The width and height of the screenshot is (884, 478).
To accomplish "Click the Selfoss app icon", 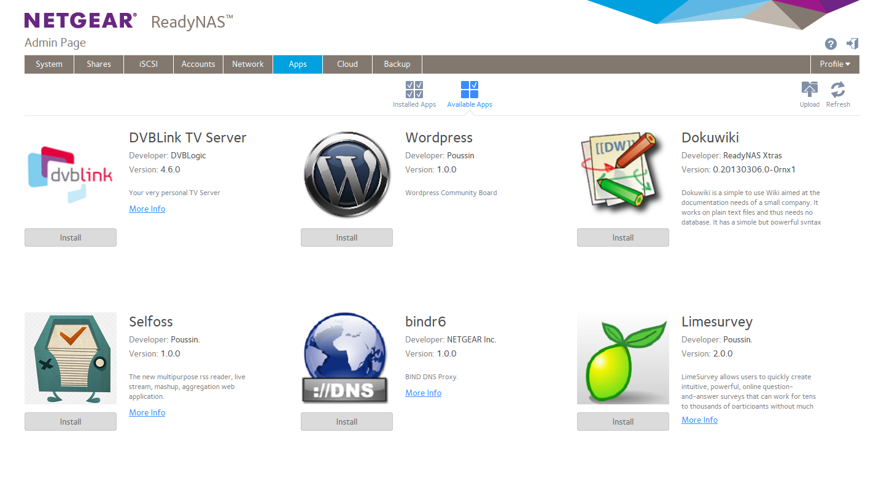I will point(71,358).
